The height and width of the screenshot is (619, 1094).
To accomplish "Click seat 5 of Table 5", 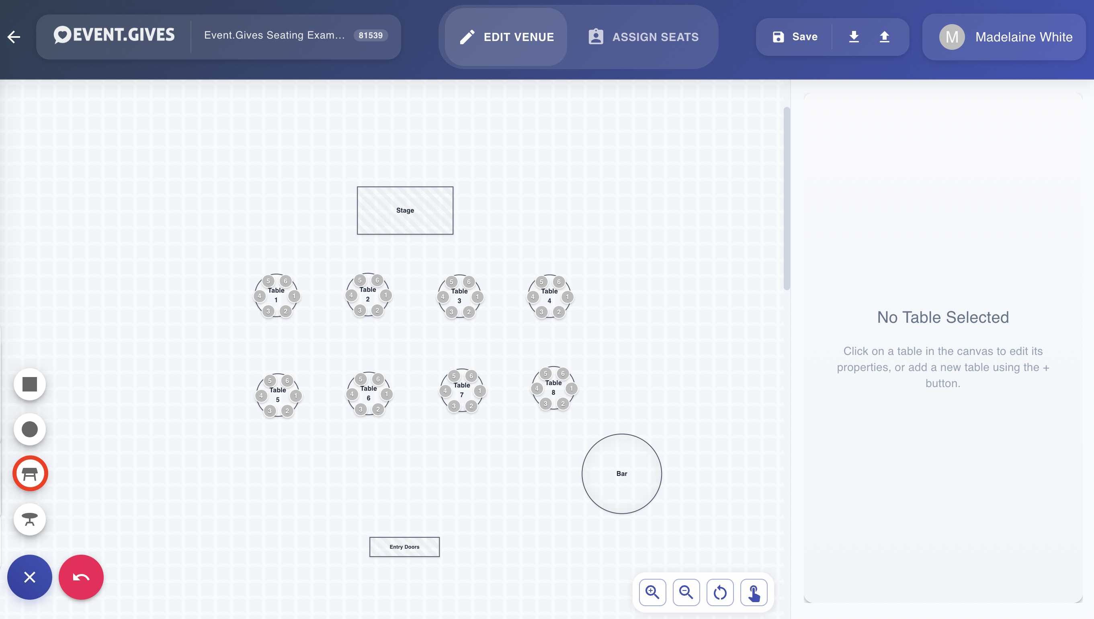I will point(269,381).
